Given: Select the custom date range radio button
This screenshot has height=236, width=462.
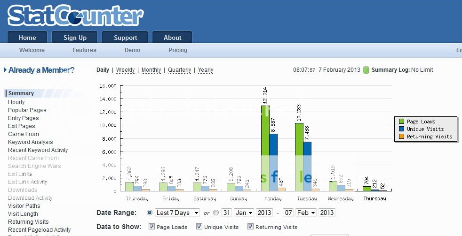Looking at the screenshot, I should click(216, 213).
